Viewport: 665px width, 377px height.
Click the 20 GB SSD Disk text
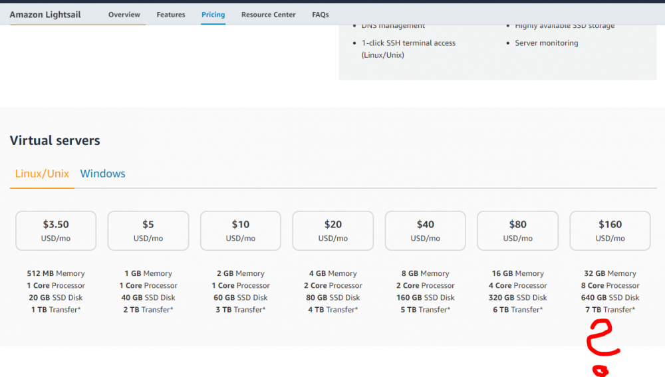point(56,298)
